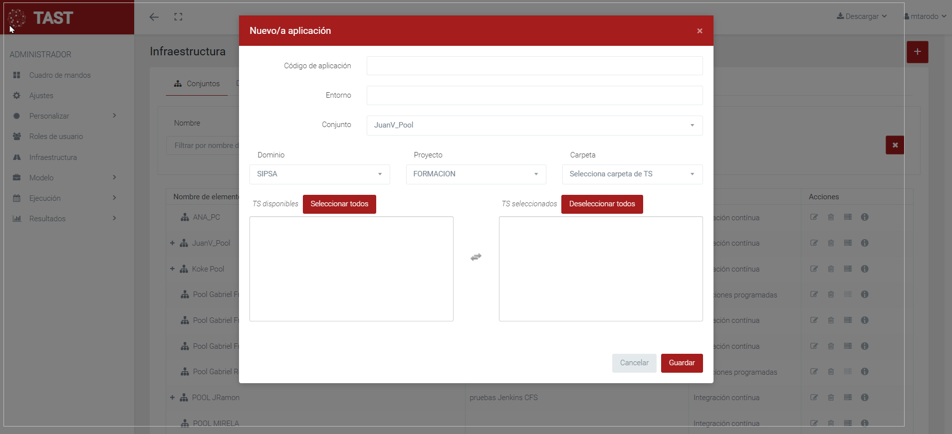Image resolution: width=952 pixels, height=434 pixels.
Task: Close the Nuevo/a aplicación dialog
Action: (700, 31)
